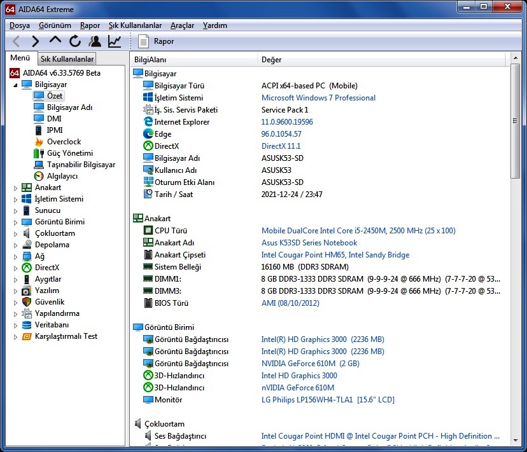Open the DirectX 11.1 link

[281, 146]
